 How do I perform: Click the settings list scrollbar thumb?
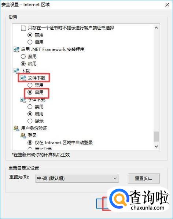coord(156,137)
